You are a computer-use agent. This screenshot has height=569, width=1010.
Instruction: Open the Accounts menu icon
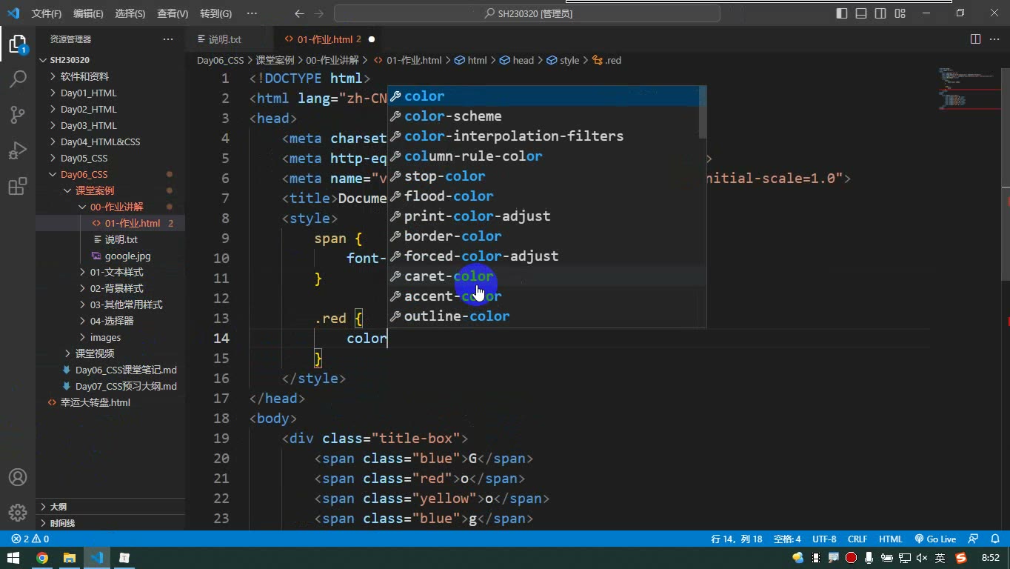coord(18,477)
